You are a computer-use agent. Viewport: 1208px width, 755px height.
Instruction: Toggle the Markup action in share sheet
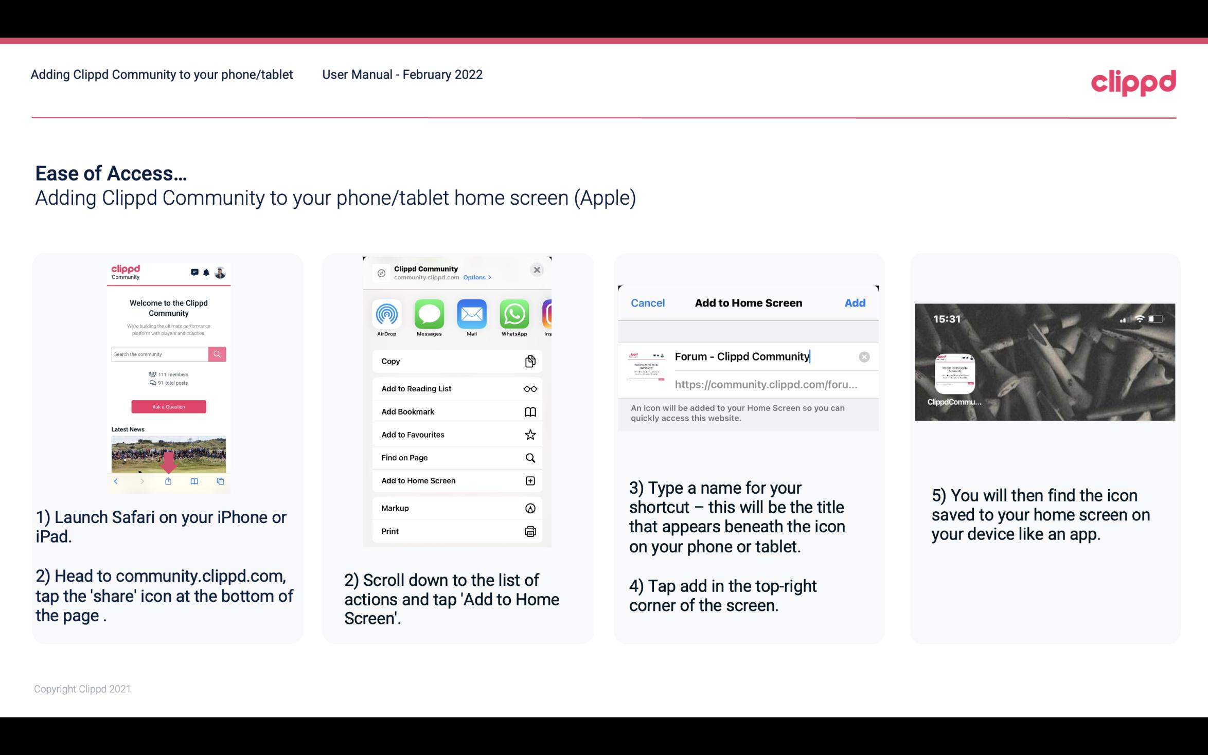pyautogui.click(x=456, y=508)
